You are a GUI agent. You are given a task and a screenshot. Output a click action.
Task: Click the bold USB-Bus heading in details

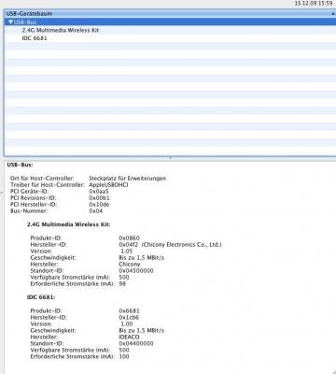(x=20, y=165)
